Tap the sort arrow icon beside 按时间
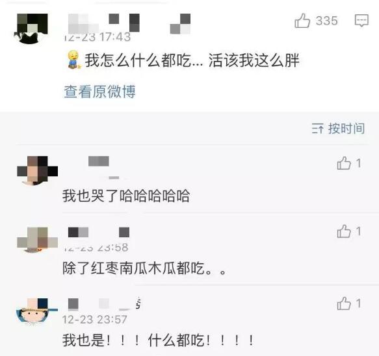The height and width of the screenshot is (356, 379). [x=317, y=128]
